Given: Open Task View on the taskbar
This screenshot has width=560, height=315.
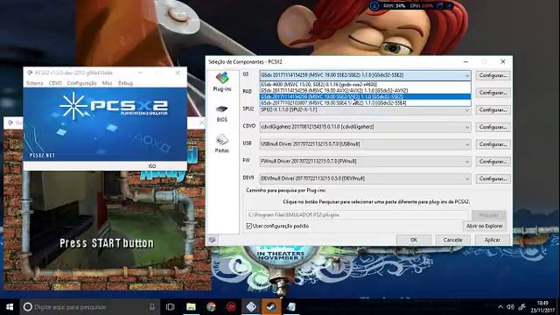Looking at the screenshot, I should click(x=171, y=307).
